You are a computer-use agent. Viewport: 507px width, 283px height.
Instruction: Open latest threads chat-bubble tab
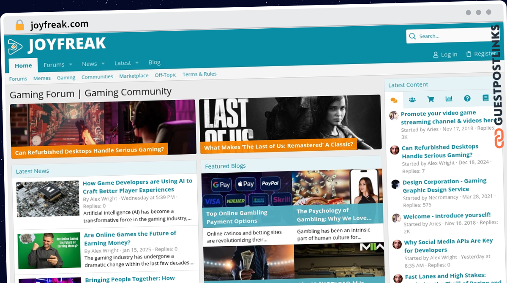click(x=394, y=100)
